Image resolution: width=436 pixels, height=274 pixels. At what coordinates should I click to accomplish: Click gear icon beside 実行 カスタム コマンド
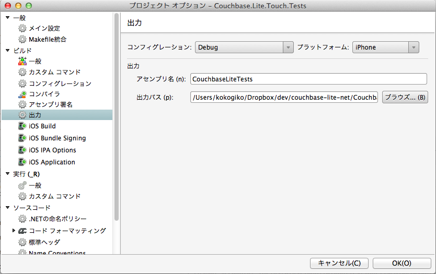(22, 196)
